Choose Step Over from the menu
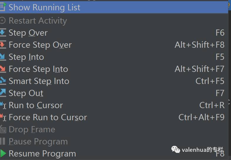 (x=28, y=33)
